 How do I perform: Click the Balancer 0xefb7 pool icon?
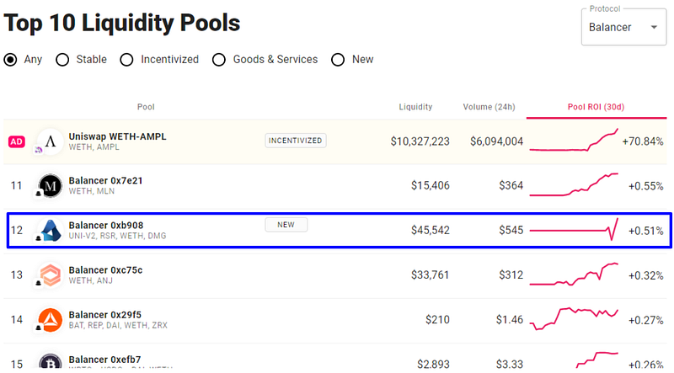(x=51, y=360)
